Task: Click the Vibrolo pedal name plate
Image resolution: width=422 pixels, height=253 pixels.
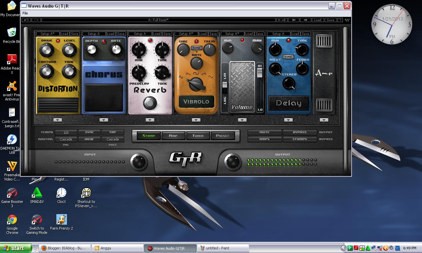Action: coord(196,101)
